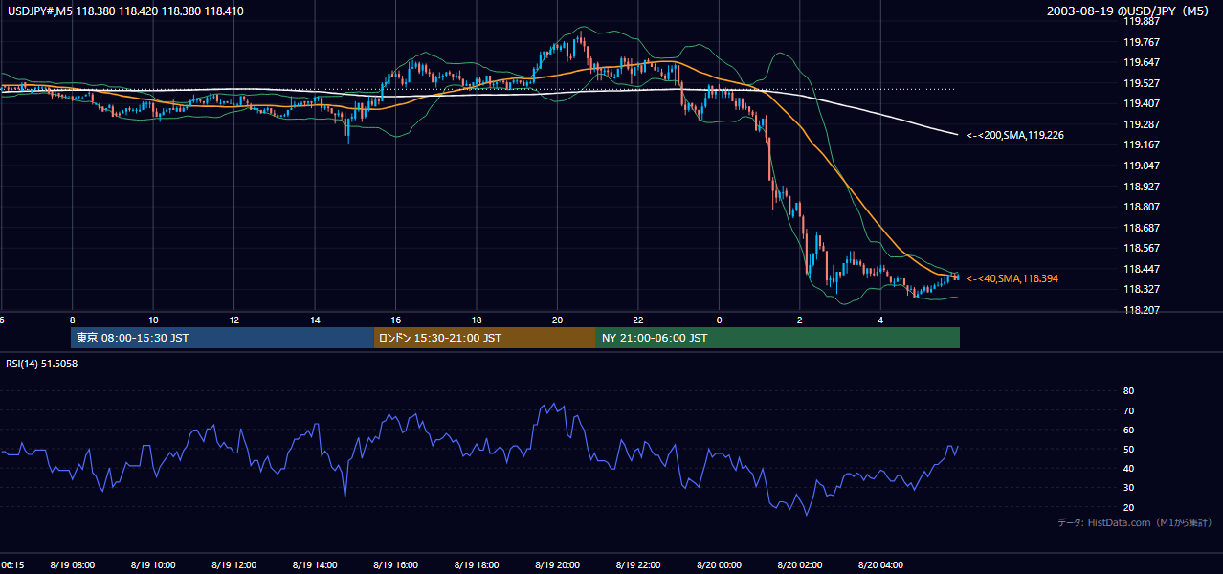Screen dimensions: 1223x574
Task: Click the 8/20 02:00 date label
Action: [800, 565]
